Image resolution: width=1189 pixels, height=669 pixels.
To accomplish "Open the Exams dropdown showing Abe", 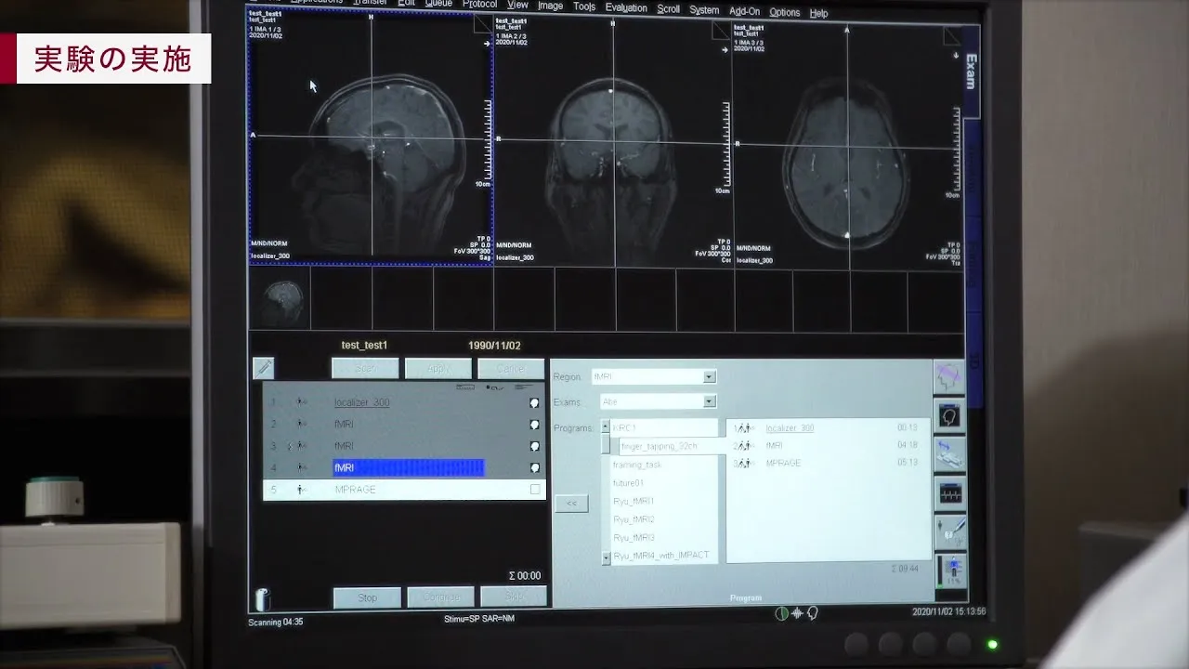I will (x=710, y=401).
